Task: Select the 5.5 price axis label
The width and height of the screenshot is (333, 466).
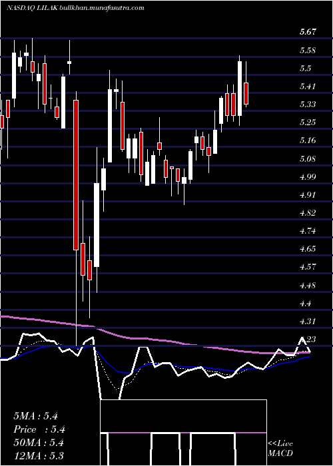Action: 305,69
